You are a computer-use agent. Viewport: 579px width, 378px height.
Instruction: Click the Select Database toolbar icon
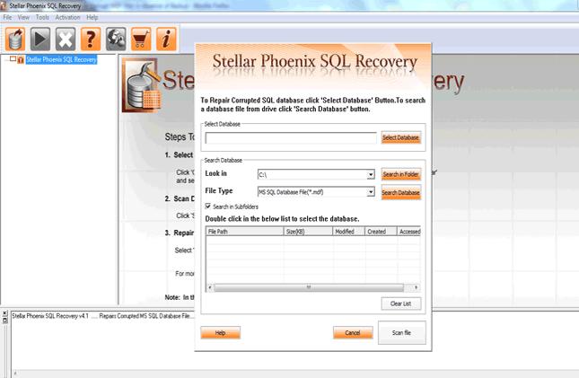tap(15, 39)
